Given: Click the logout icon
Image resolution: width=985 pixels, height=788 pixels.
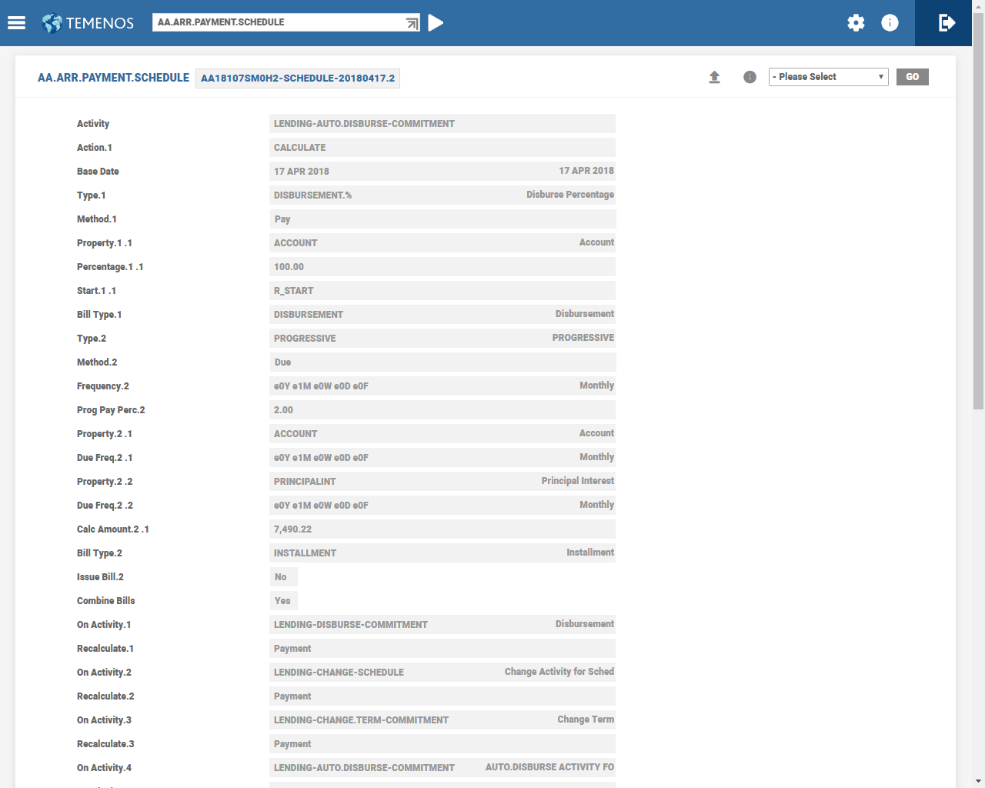Looking at the screenshot, I should (x=947, y=23).
